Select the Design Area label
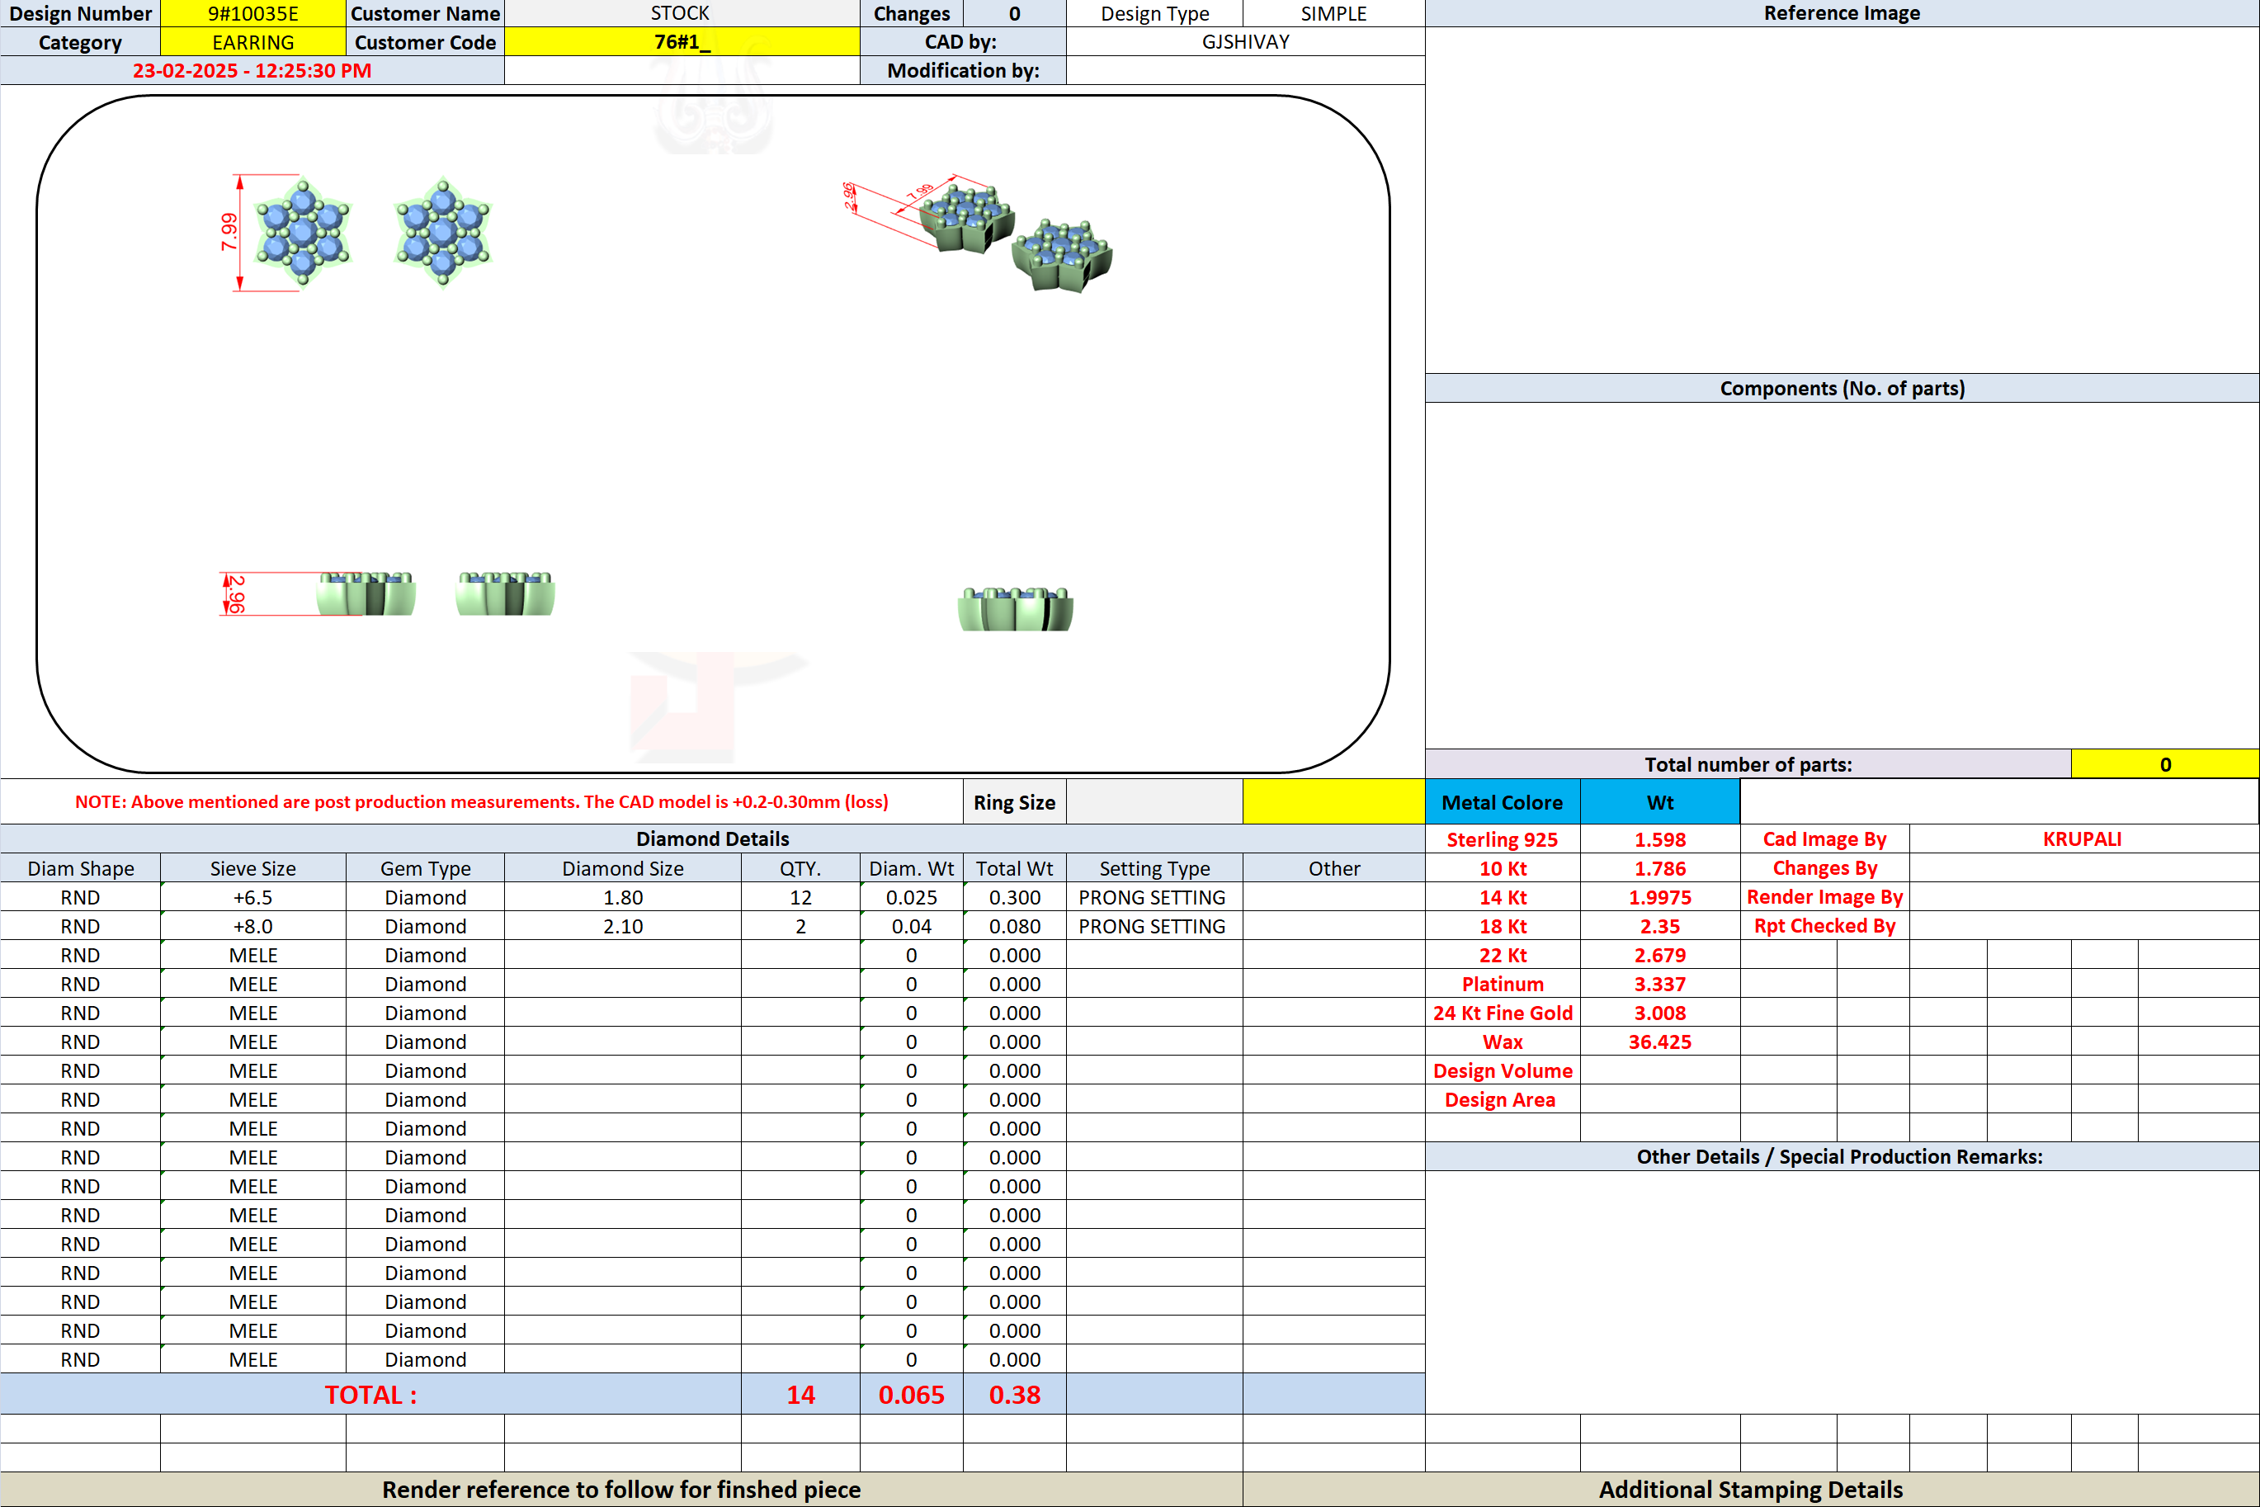This screenshot has height=1507, width=2260. tap(1502, 1099)
